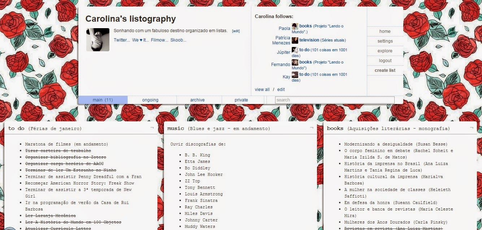Switch to the ongoing tab
The image size is (482, 230).
150,100
